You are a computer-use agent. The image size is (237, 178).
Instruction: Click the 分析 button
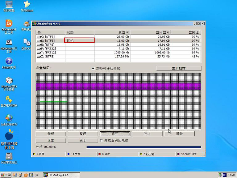(x=51, y=134)
